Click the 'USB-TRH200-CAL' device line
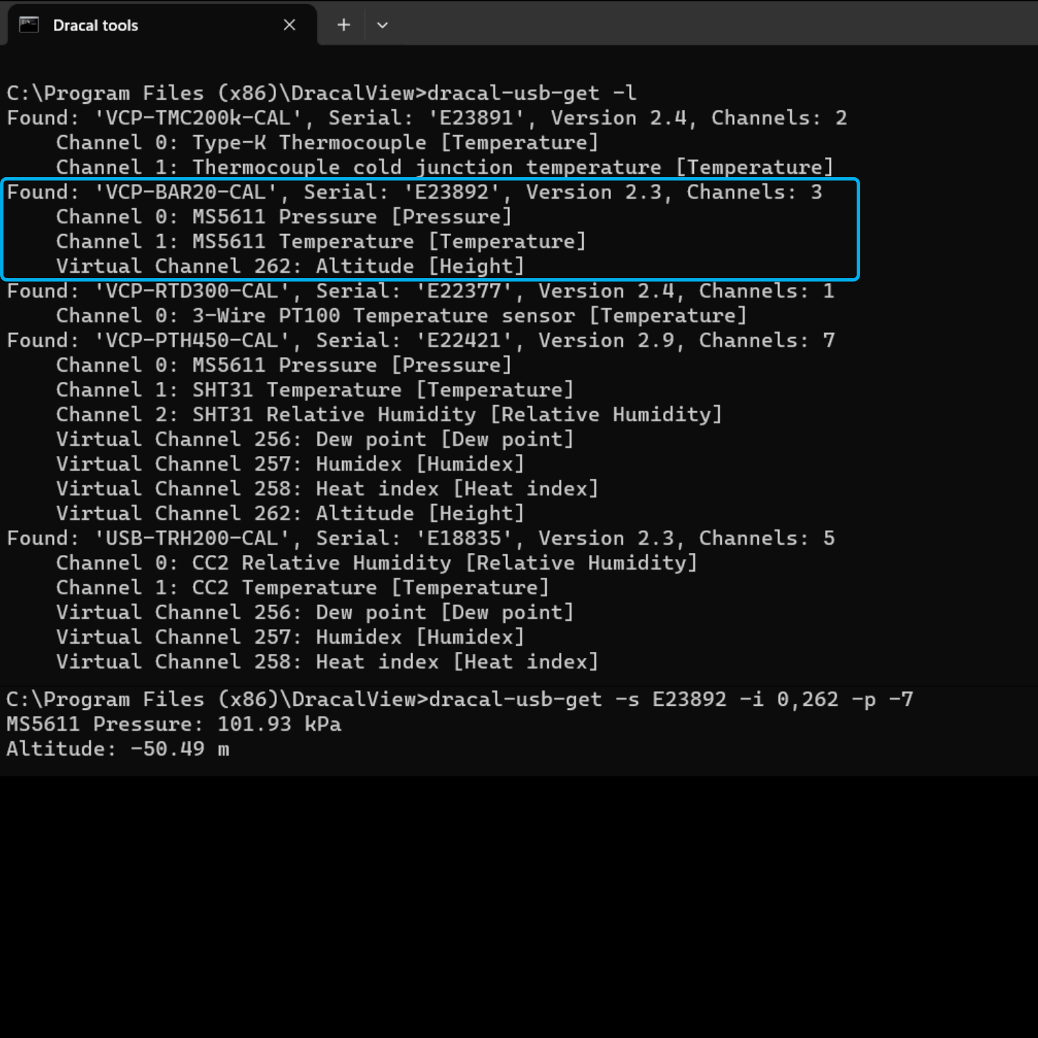Screen dimensions: 1038x1038 click(x=420, y=538)
